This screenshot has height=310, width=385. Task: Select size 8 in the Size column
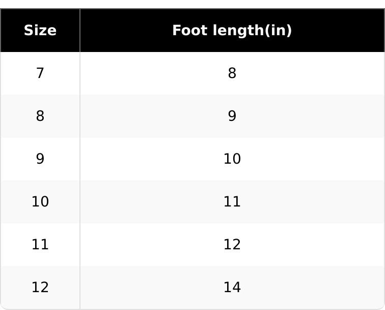[x=40, y=116]
